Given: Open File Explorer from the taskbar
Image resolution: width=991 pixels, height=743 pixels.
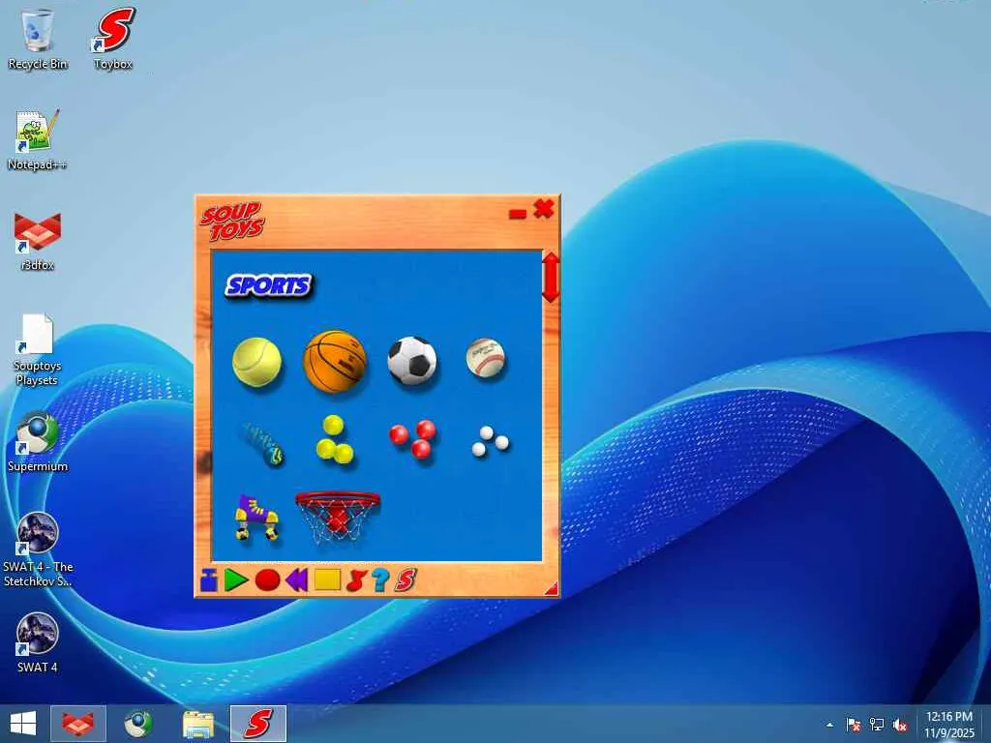Looking at the screenshot, I should click(x=197, y=724).
